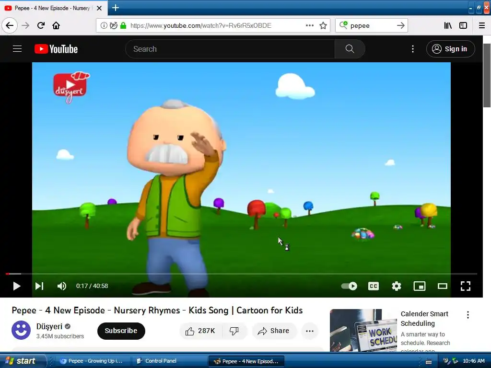The image size is (491, 368).
Task: Turn on closed captions
Action: pyautogui.click(x=373, y=286)
